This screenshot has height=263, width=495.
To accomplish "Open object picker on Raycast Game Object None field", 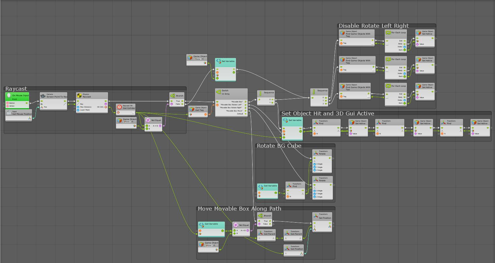I will click(132, 122).
